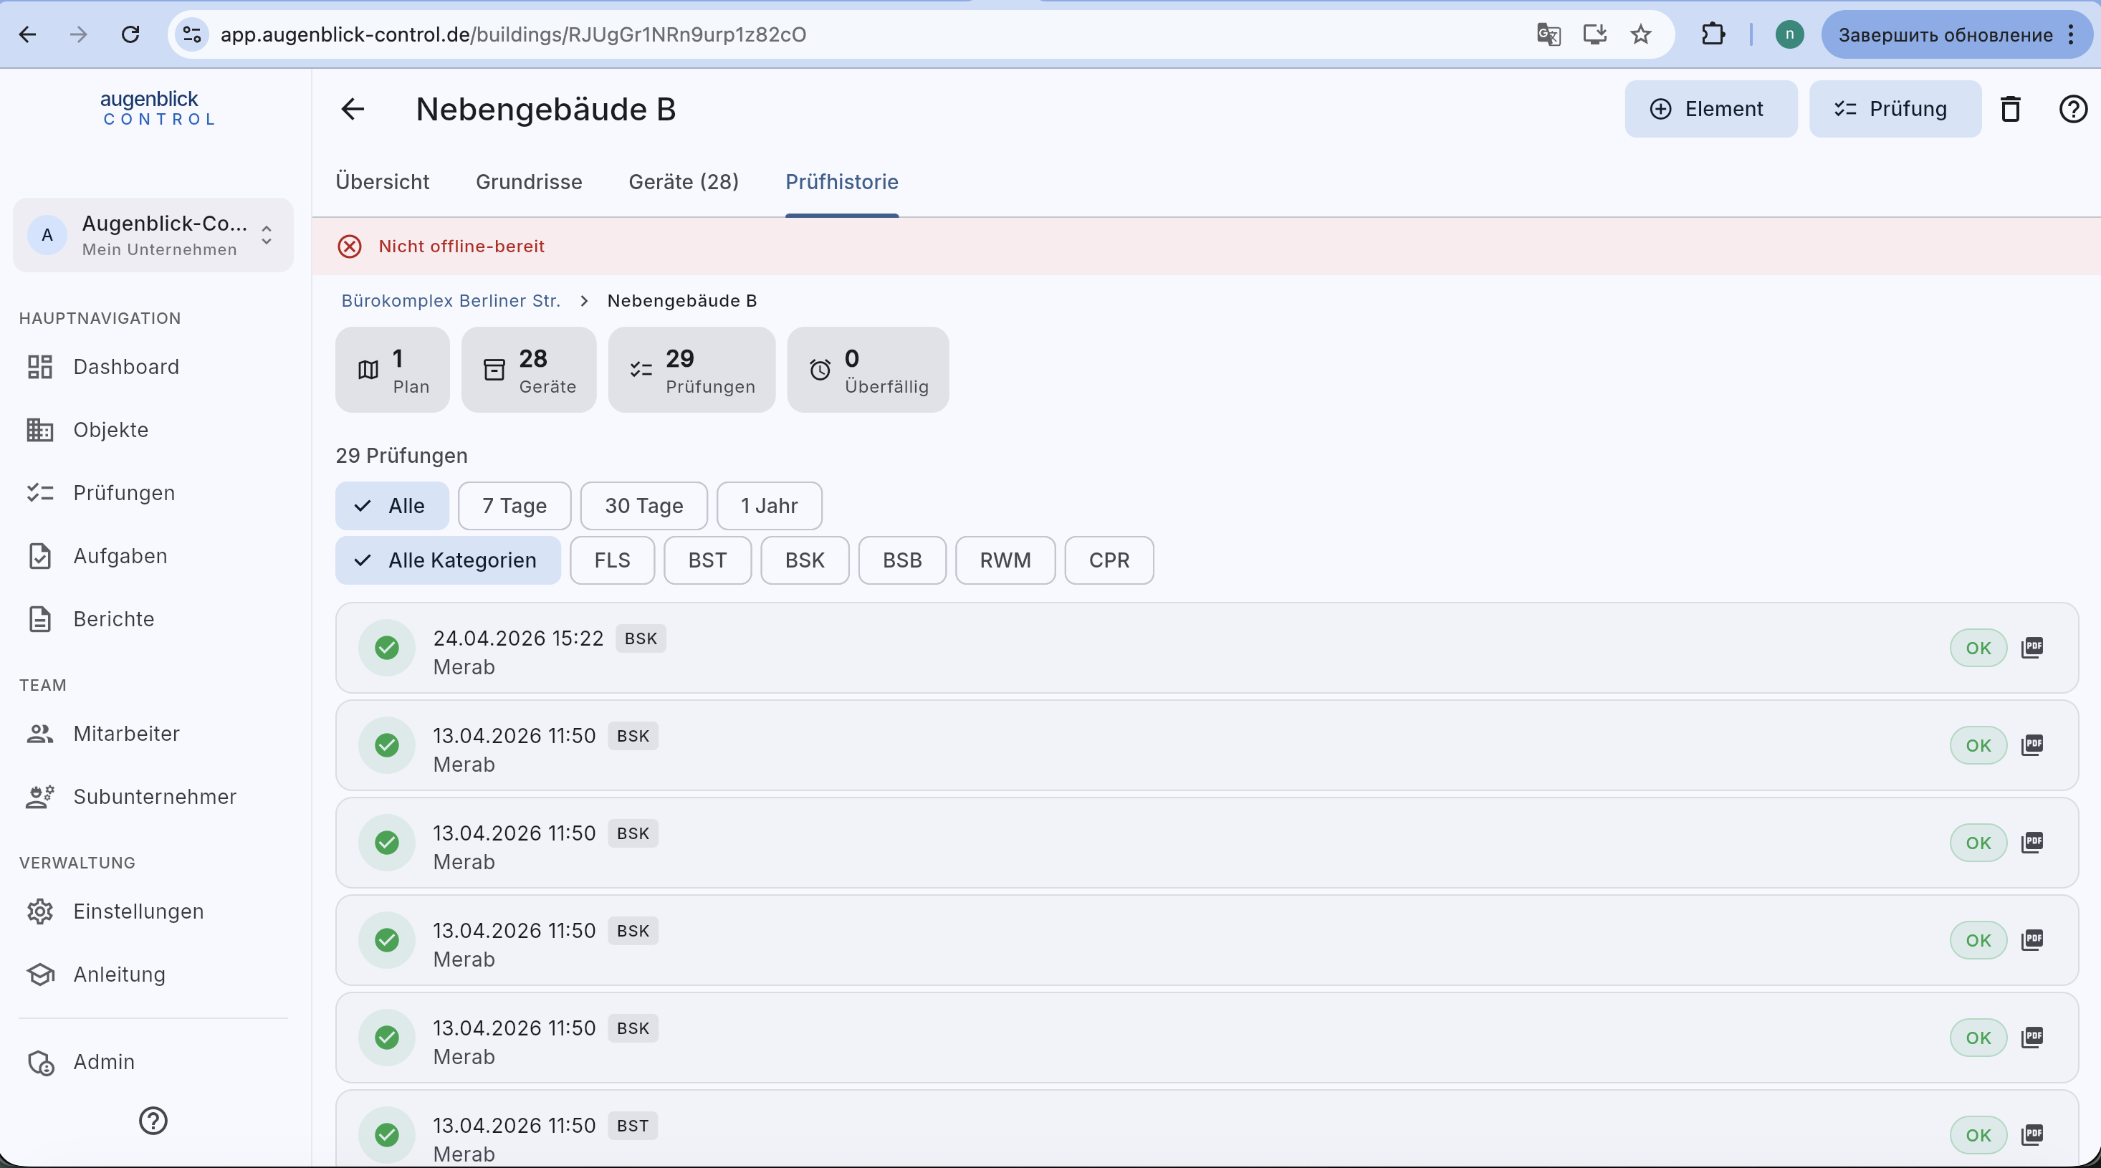Screen dimensions: 2101x1168
Task: Click the Nicht offline-bereit error icon
Action: pos(350,246)
